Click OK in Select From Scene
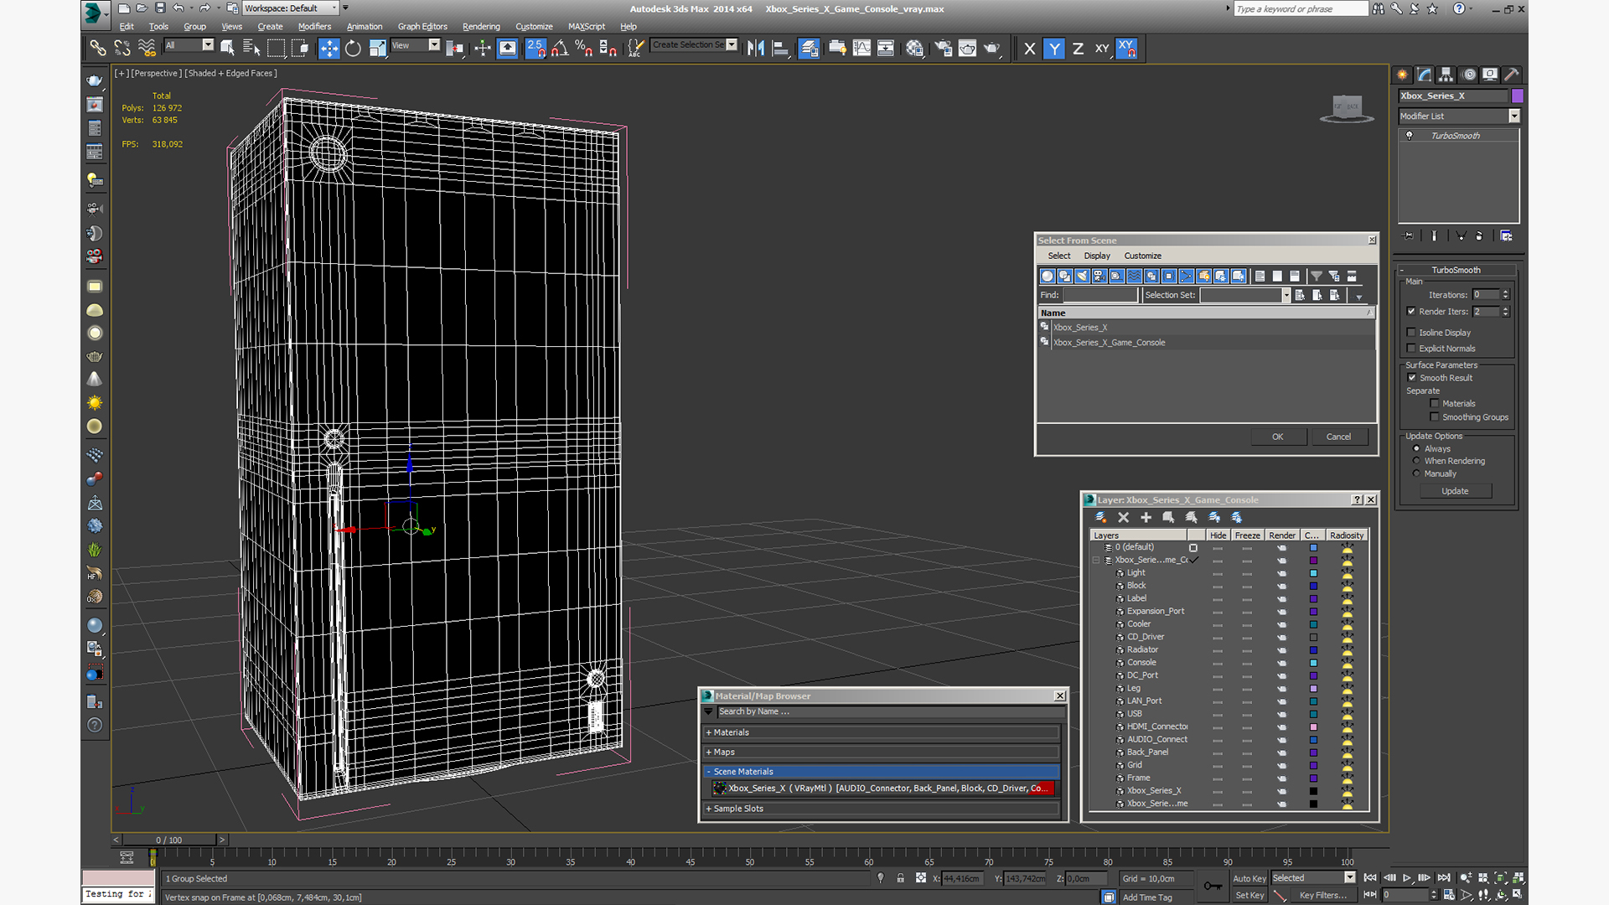Image resolution: width=1609 pixels, height=905 pixels. tap(1277, 437)
